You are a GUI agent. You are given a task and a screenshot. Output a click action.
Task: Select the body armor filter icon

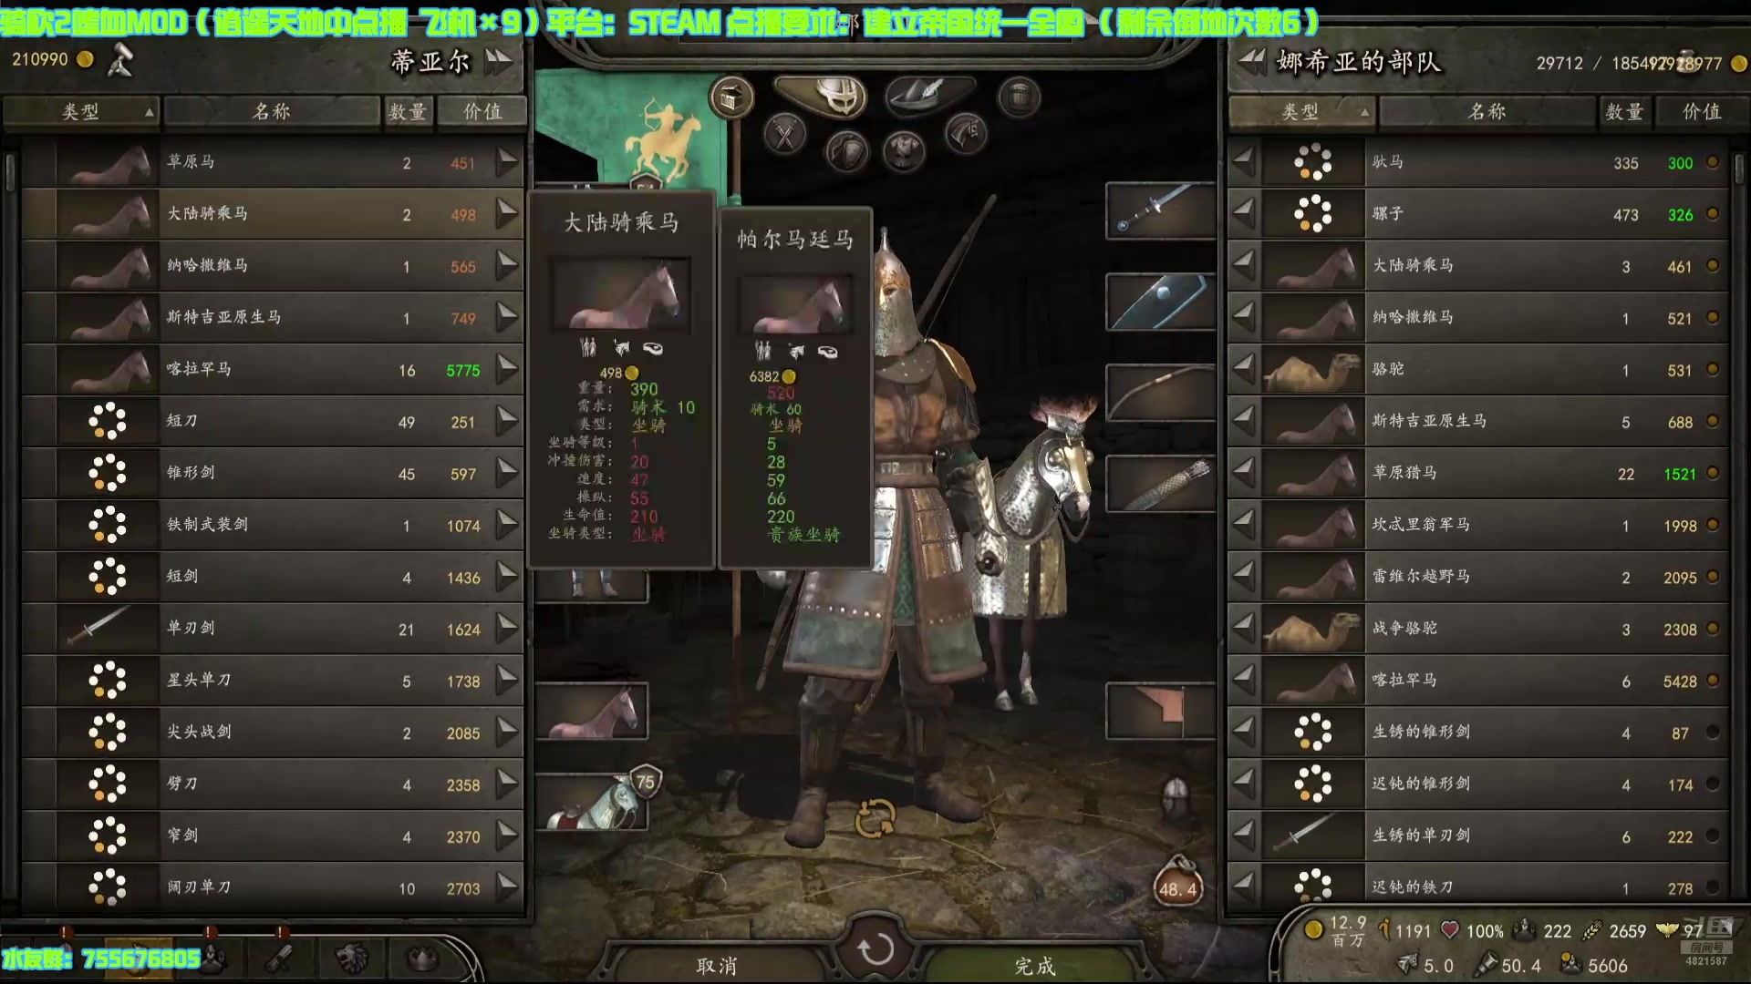(903, 150)
